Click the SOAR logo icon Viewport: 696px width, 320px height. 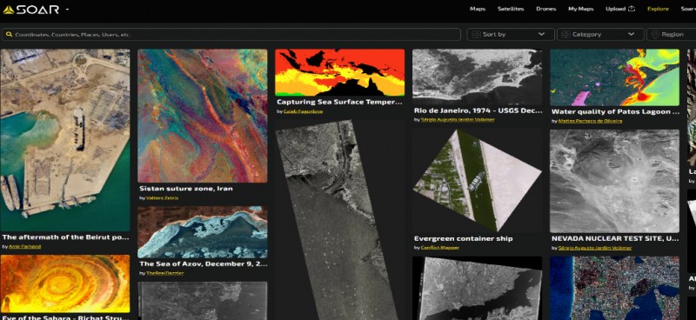pos(9,10)
